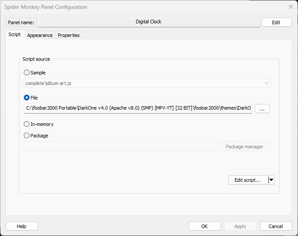Open the sample script dropdown chevron
Viewport: 298px width, 236px height.
click(266, 83)
